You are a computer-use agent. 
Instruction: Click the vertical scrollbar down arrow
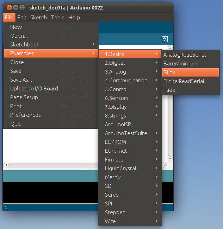pyautogui.click(x=171, y=159)
